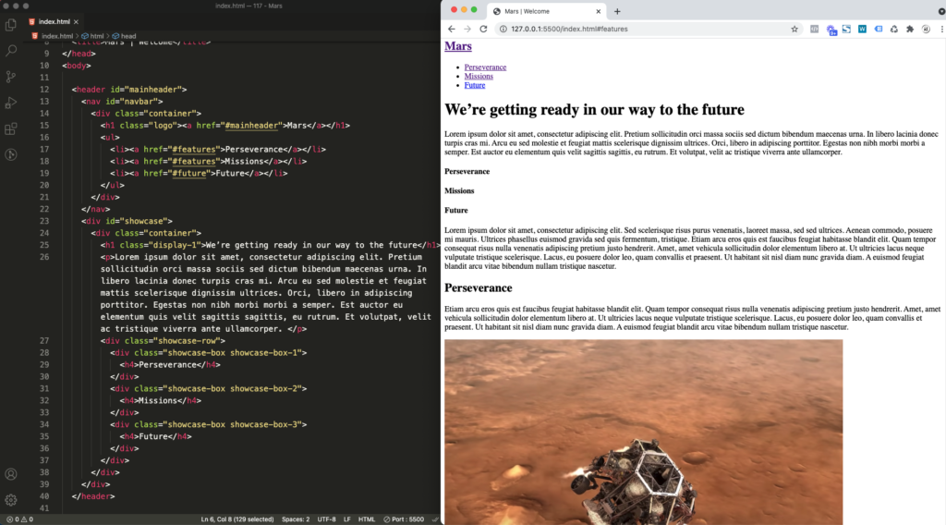Open the Source Control view
This screenshot has width=946, height=525.
pos(11,77)
